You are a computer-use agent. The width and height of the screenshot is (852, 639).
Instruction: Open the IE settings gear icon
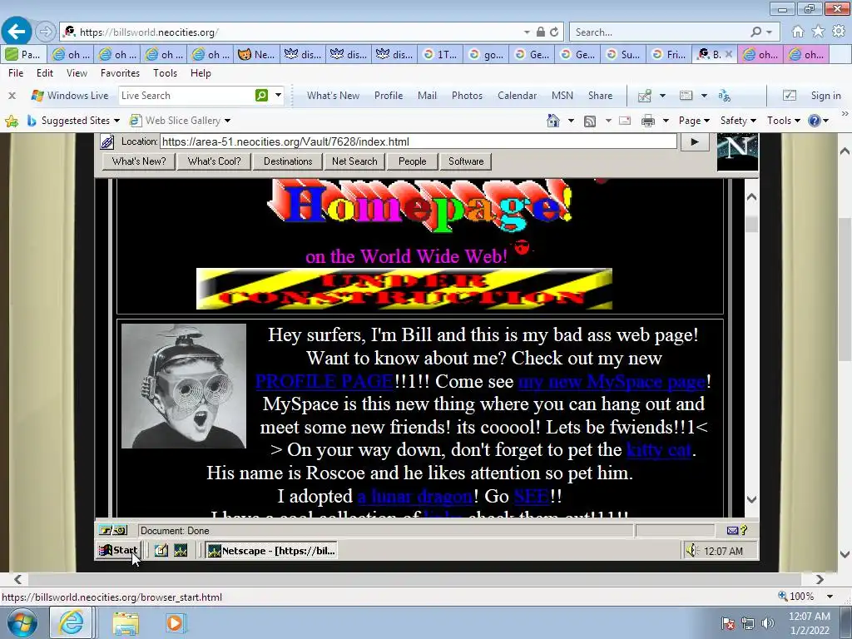coord(839,32)
